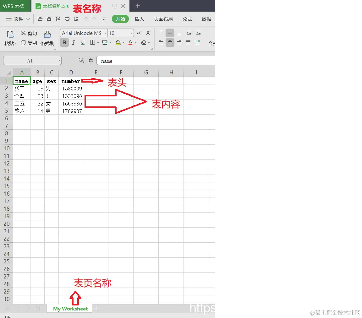362x318 pixels.
Task: Click the Paste clipboard icon
Action: 10,34
